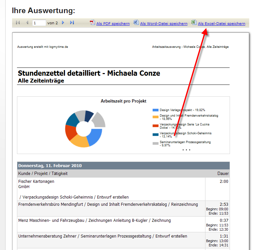Select red 'La Cucina Dolce' legend swatch

(x=155, y=126)
